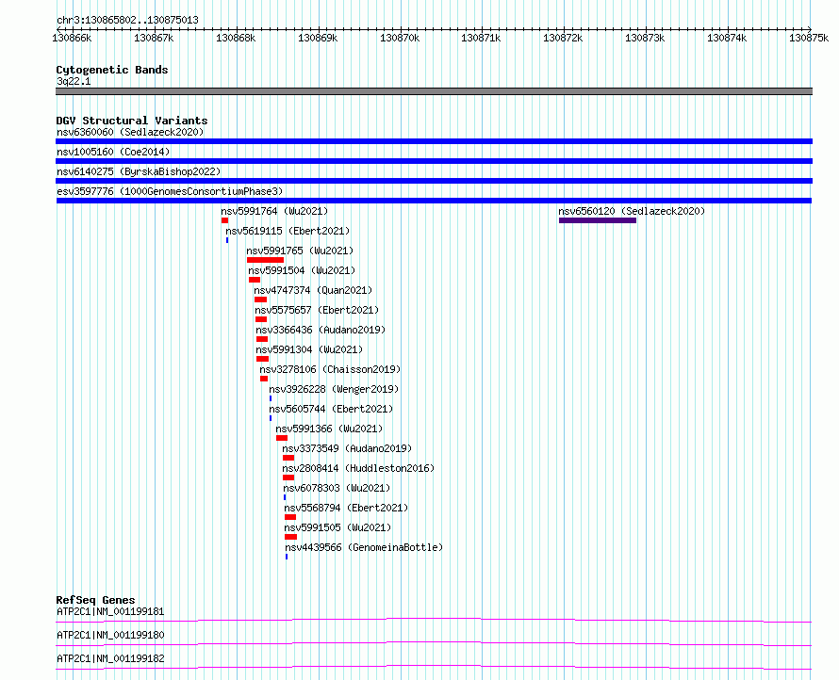This screenshot has height=680, width=839.
Task: Select the nsv5991764 (Wu2021) red marker
Action: pyautogui.click(x=224, y=220)
